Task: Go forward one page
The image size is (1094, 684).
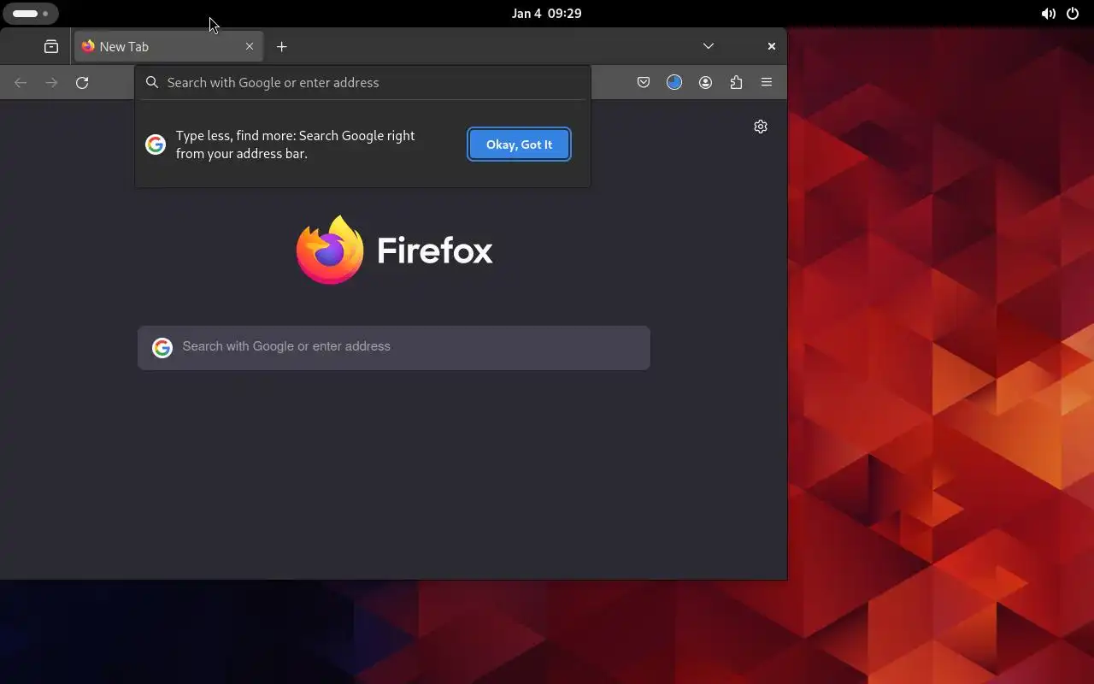Action: click(x=51, y=82)
